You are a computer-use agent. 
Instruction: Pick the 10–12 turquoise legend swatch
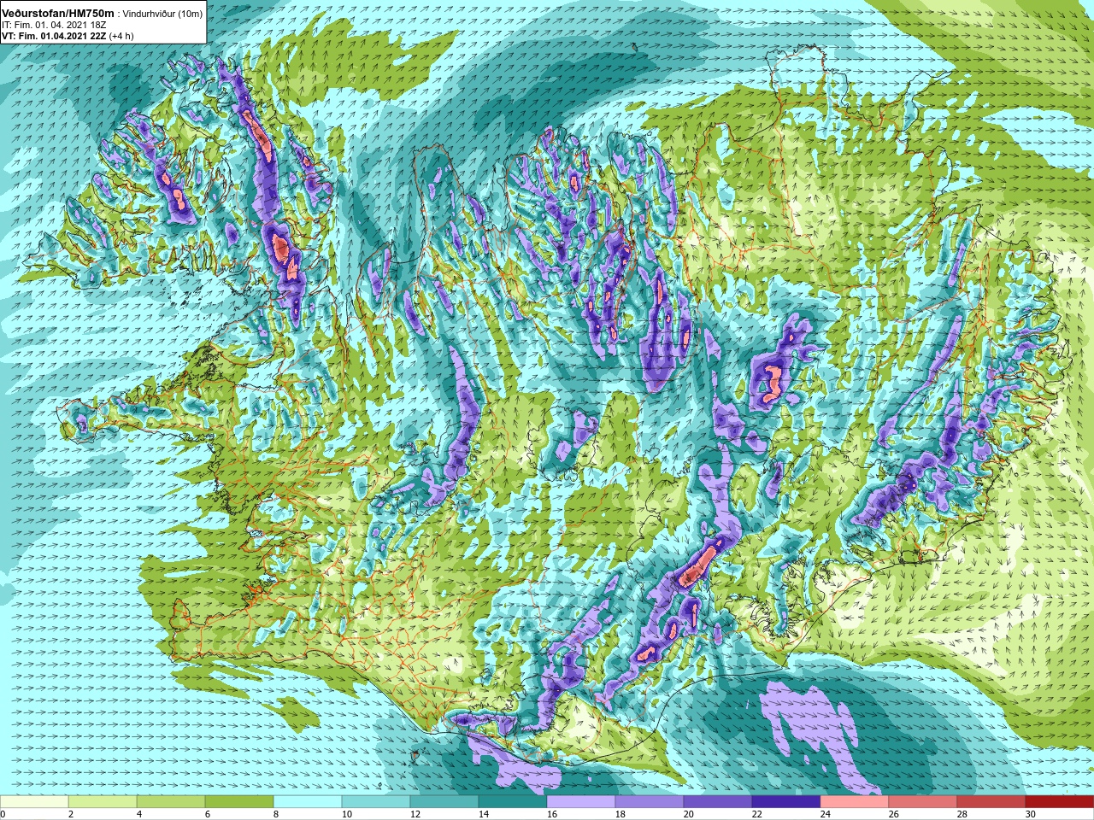[x=376, y=802]
